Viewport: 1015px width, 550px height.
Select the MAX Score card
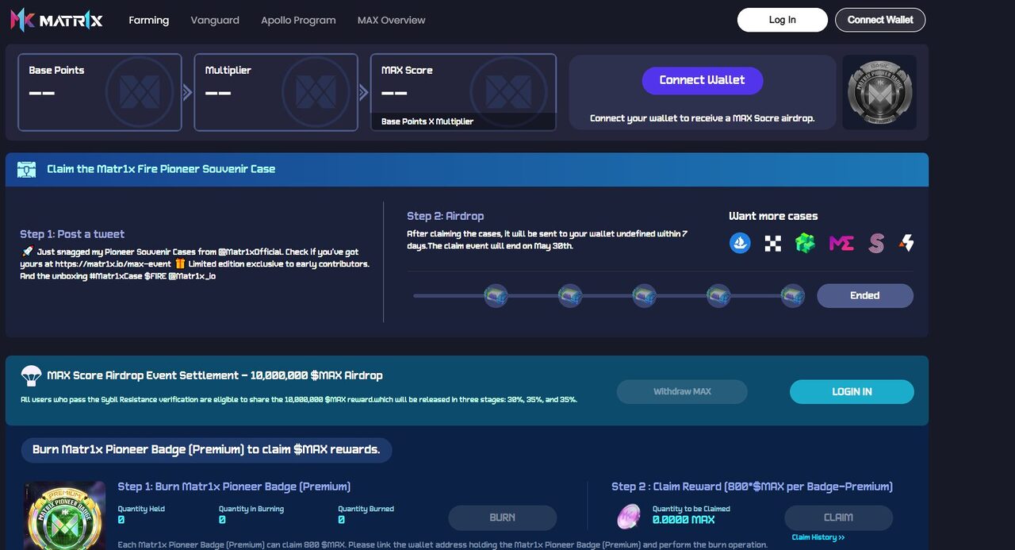tap(463, 92)
